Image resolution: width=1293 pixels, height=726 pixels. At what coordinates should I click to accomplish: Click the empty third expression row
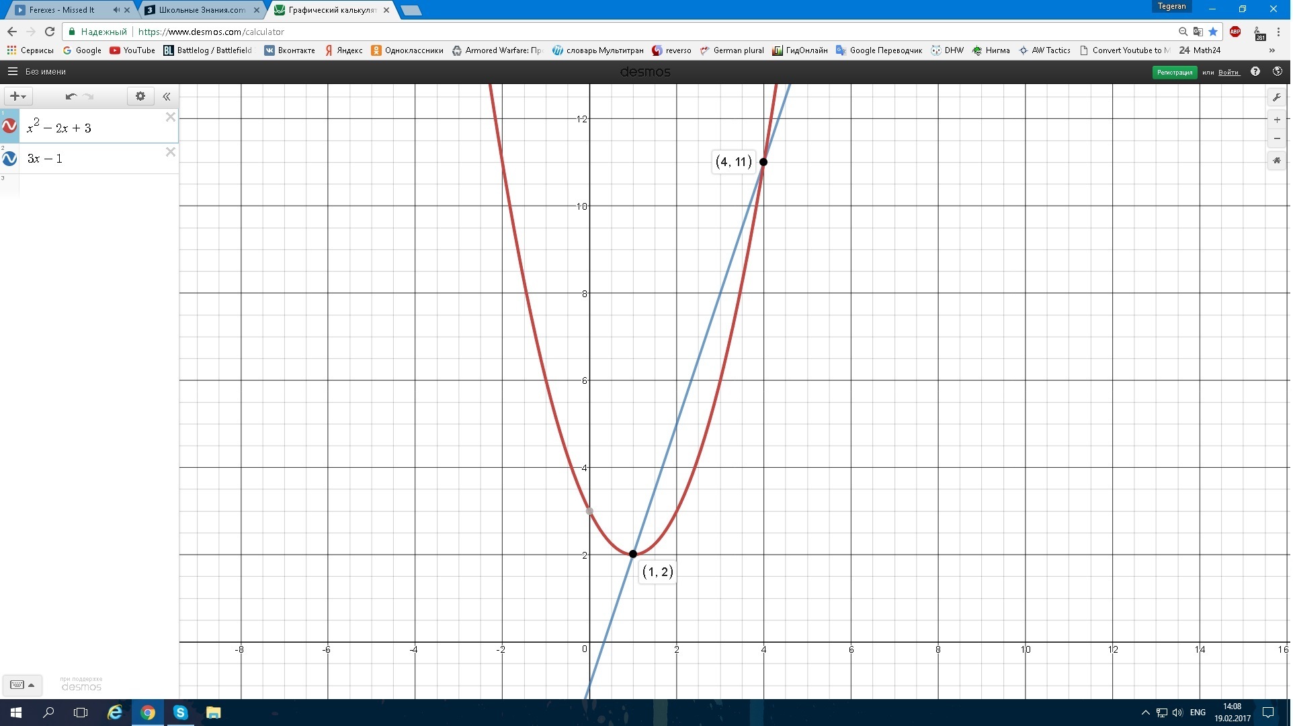94,185
